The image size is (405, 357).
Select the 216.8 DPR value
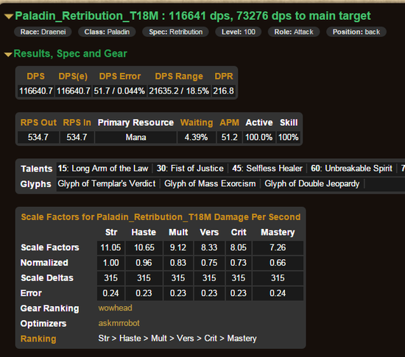pyautogui.click(x=223, y=91)
